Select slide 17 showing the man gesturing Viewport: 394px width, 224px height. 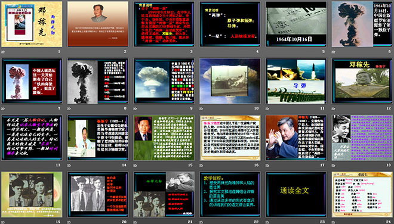pos(296,138)
